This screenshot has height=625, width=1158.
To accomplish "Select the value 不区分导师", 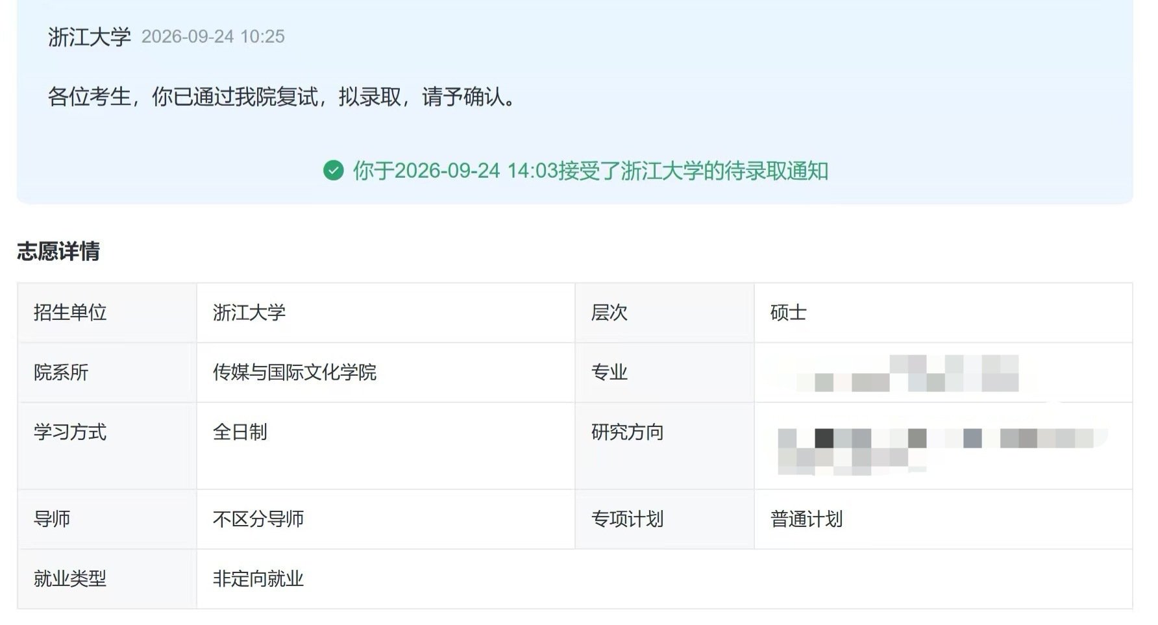I will (x=258, y=519).
